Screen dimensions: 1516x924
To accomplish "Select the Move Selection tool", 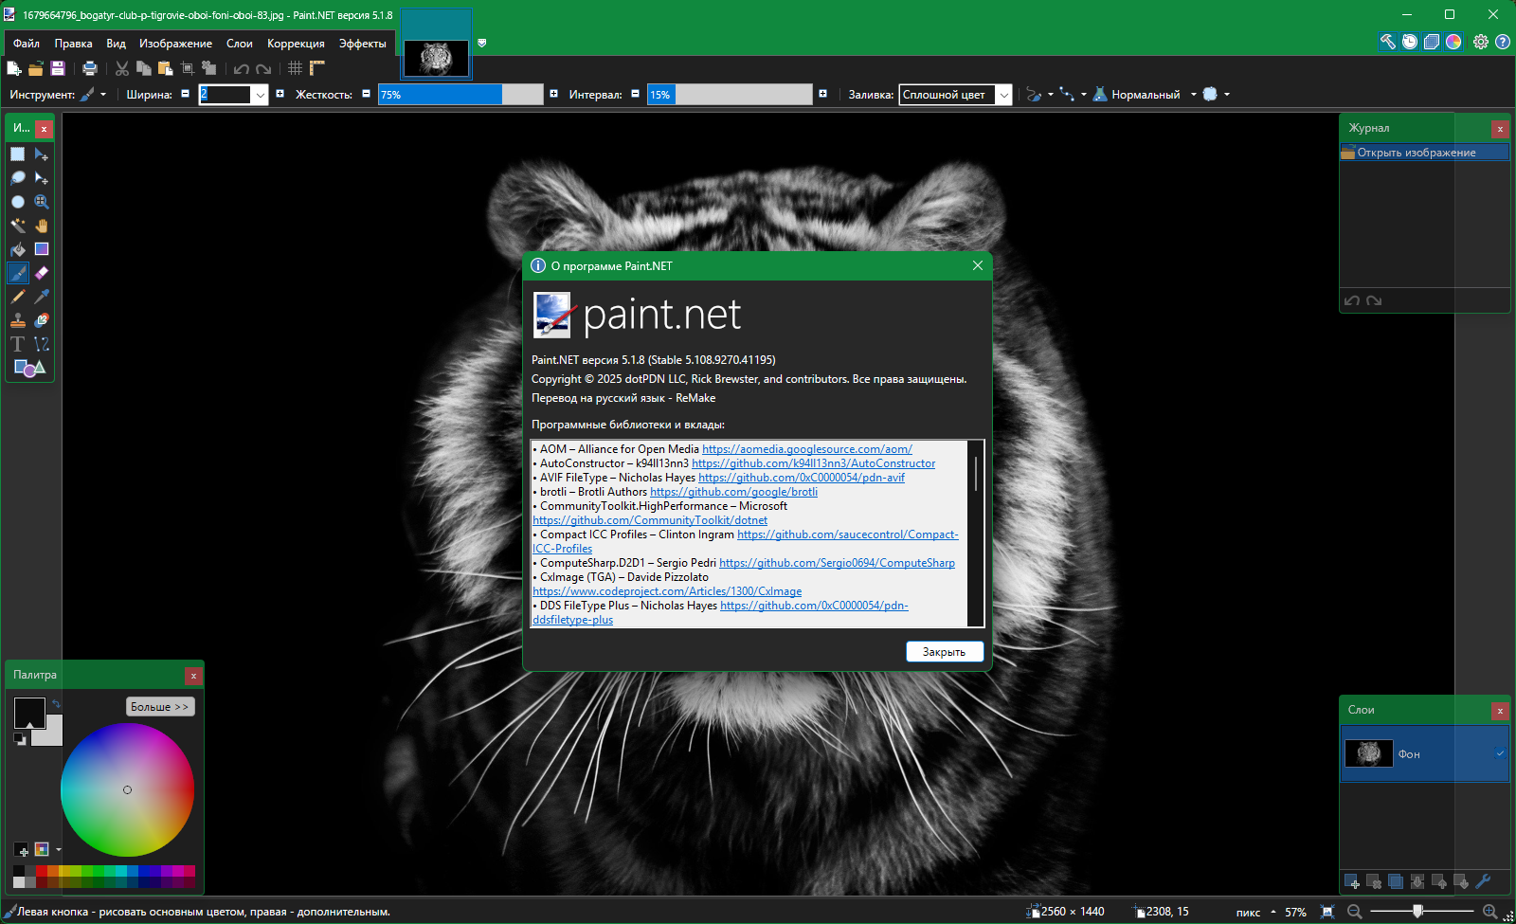I will point(42,178).
